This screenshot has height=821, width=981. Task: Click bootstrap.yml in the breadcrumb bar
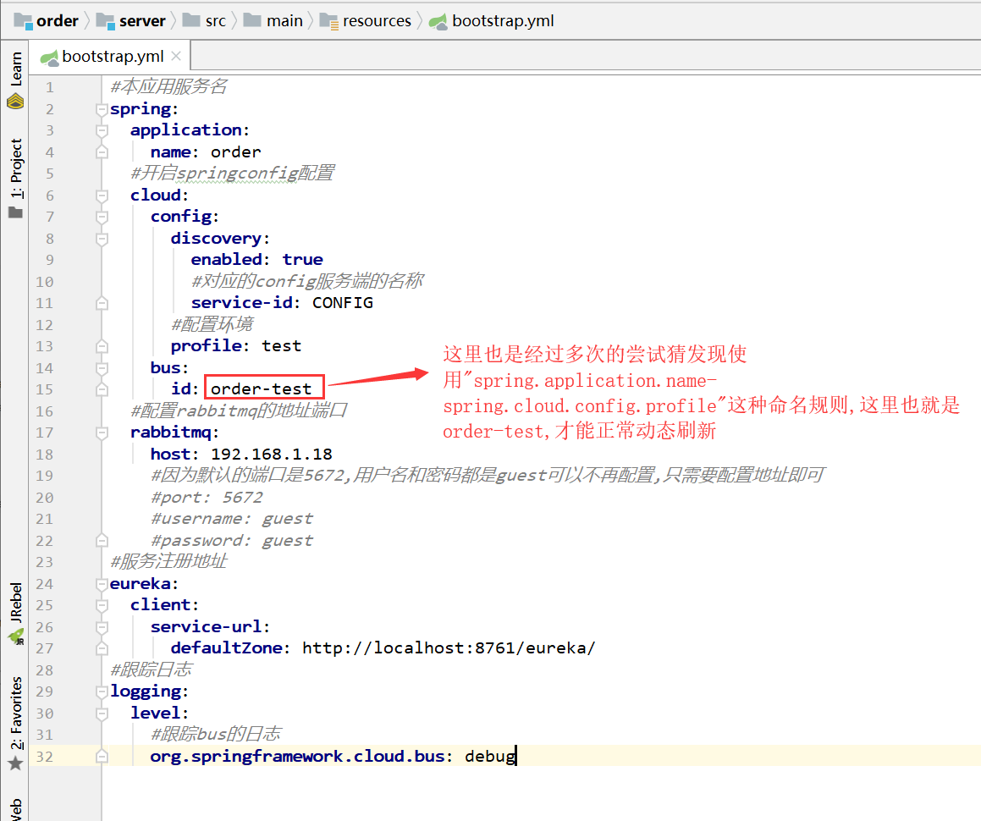(x=492, y=21)
